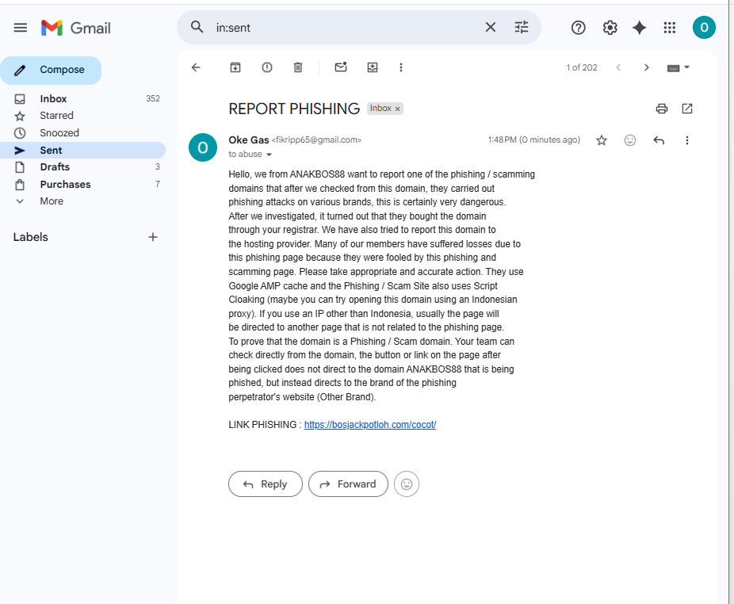This screenshot has width=734, height=604.
Task: Open the Support help icon
Action: tap(578, 28)
